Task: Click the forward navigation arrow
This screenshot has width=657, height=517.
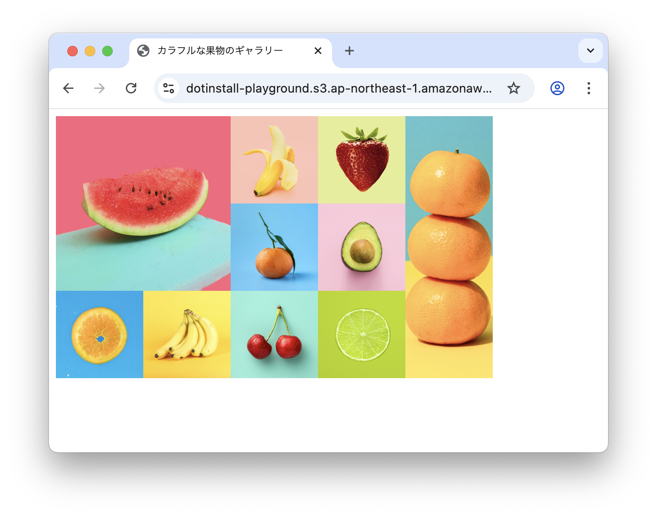Action: [100, 88]
